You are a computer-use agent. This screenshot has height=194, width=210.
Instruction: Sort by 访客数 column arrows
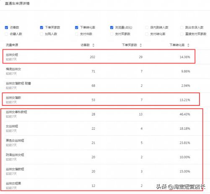coord(93,45)
